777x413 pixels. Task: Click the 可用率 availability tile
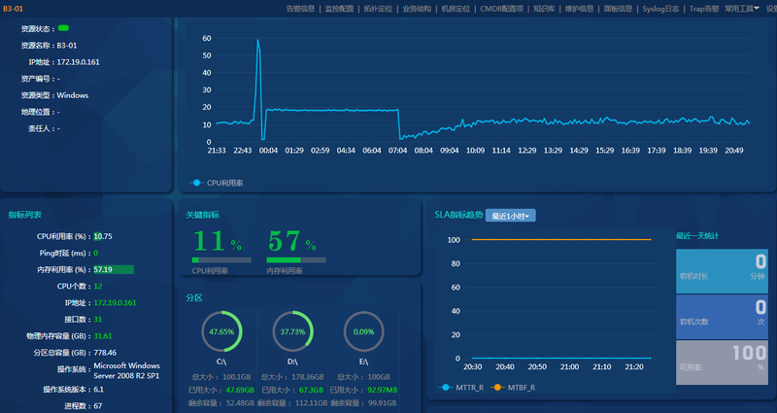[x=721, y=361]
